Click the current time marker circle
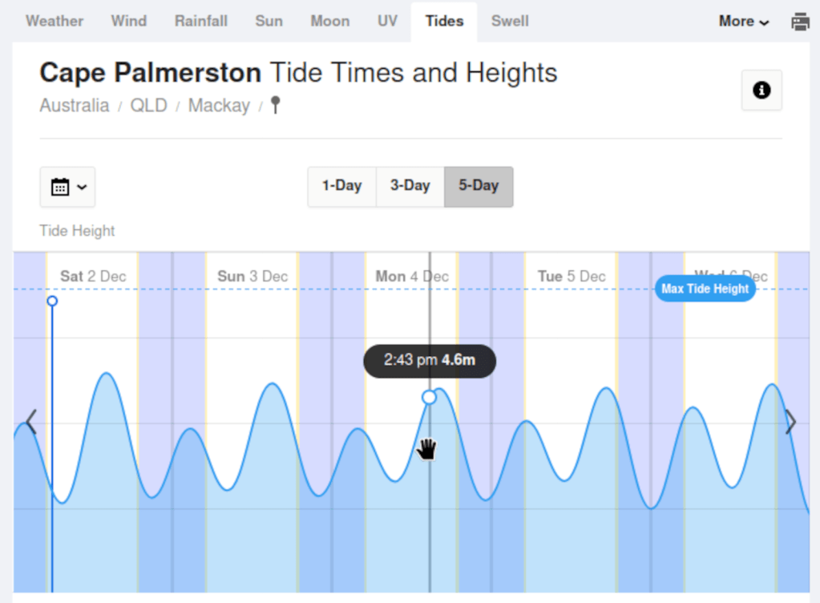Image resolution: width=820 pixels, height=603 pixels. click(52, 301)
